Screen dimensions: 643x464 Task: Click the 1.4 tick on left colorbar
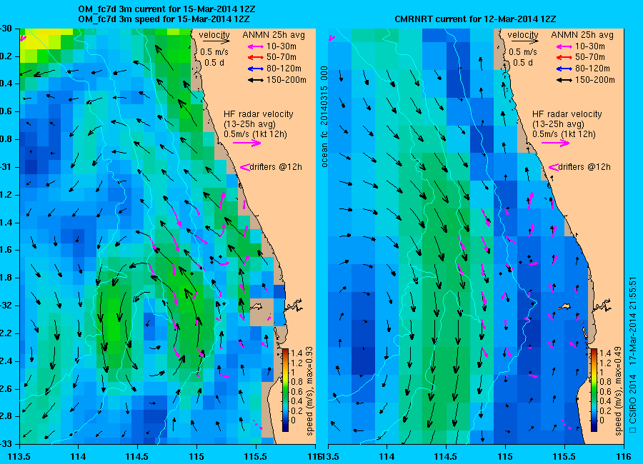tap(296, 353)
